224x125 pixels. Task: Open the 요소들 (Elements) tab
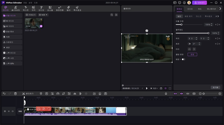tap(50, 9)
